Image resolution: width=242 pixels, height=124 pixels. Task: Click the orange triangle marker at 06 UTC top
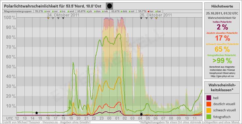click(x=156, y=18)
